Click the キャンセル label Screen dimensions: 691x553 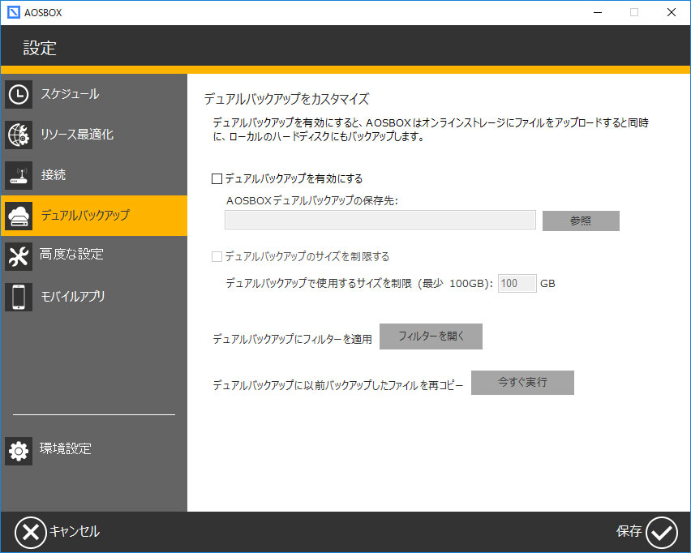click(x=75, y=531)
